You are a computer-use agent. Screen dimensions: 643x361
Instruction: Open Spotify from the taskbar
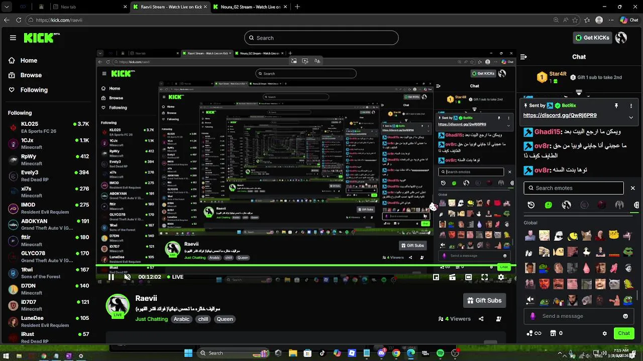click(x=441, y=353)
